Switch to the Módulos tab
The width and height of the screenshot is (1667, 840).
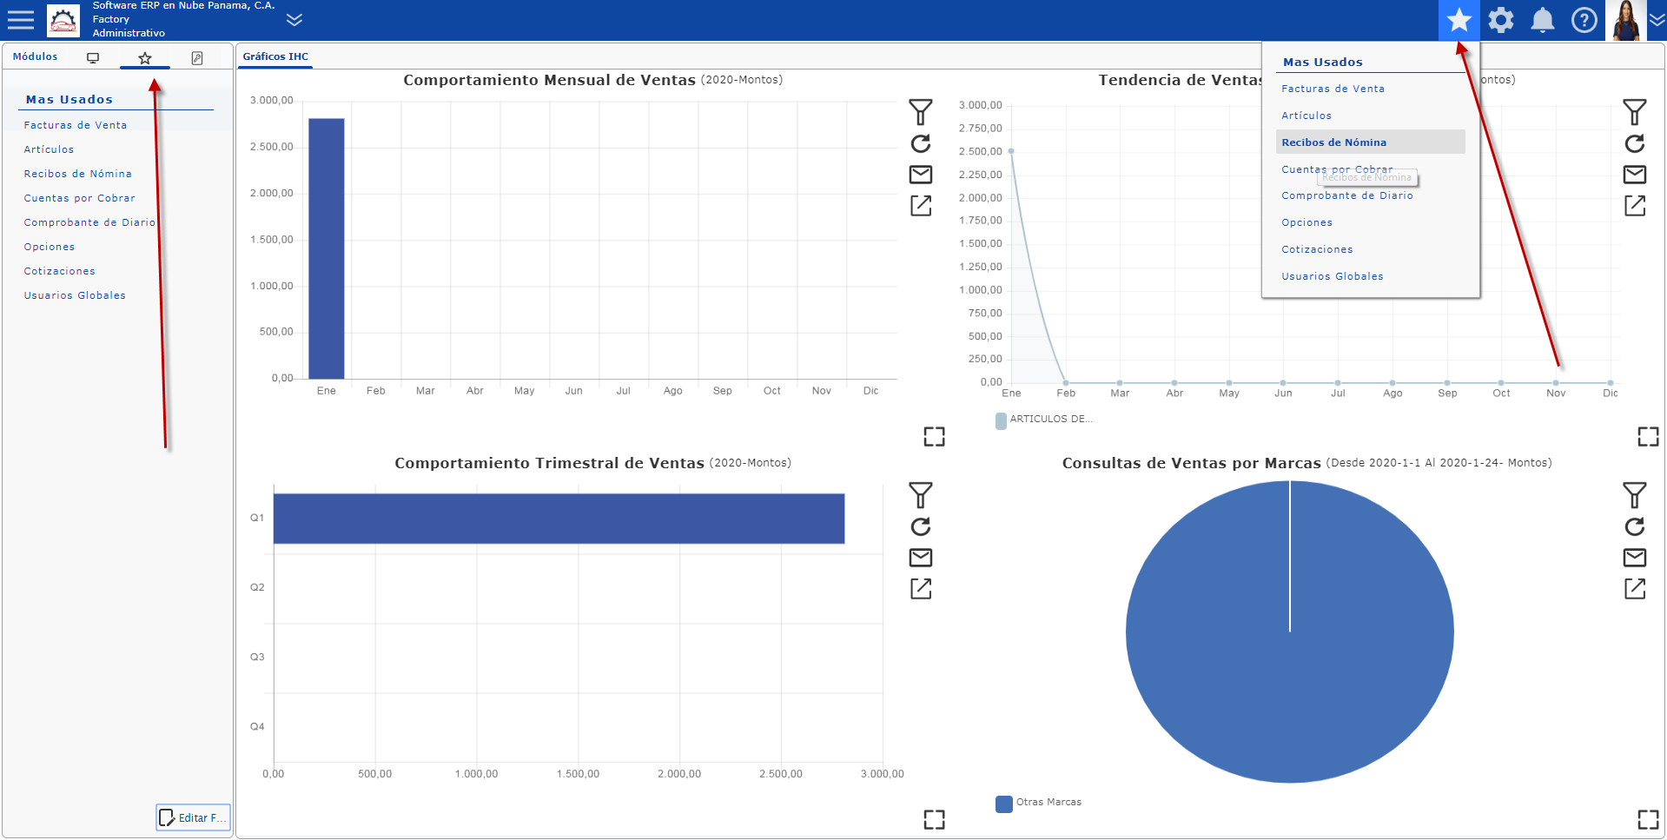click(35, 56)
